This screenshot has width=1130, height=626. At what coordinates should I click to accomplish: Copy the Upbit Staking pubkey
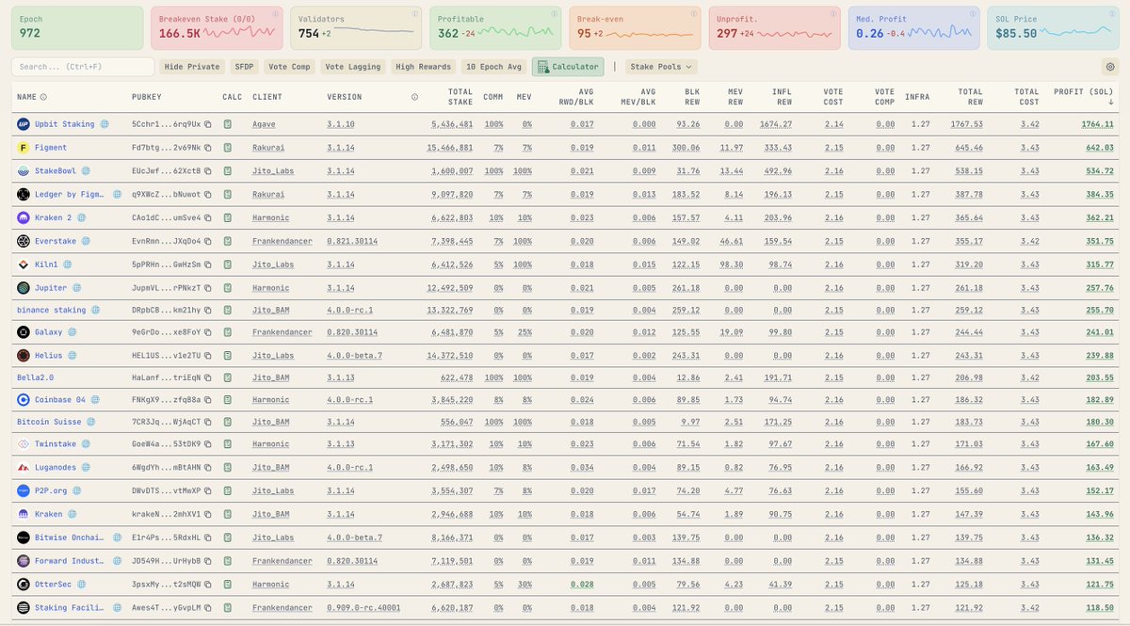(x=207, y=124)
